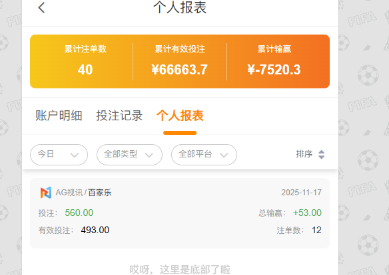This screenshot has height=275, width=389.
Task: Click the 排序 sort label
Action: coord(304,154)
